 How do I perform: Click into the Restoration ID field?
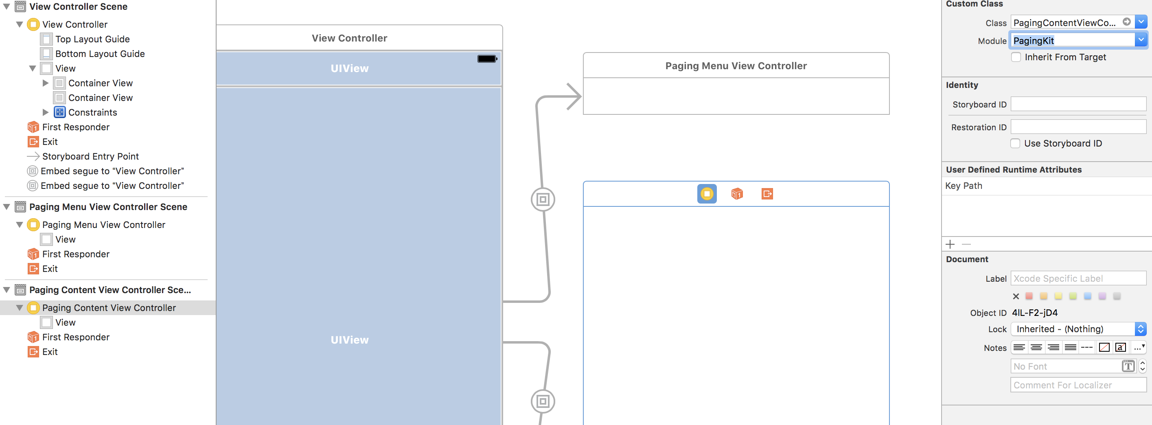[x=1078, y=127]
